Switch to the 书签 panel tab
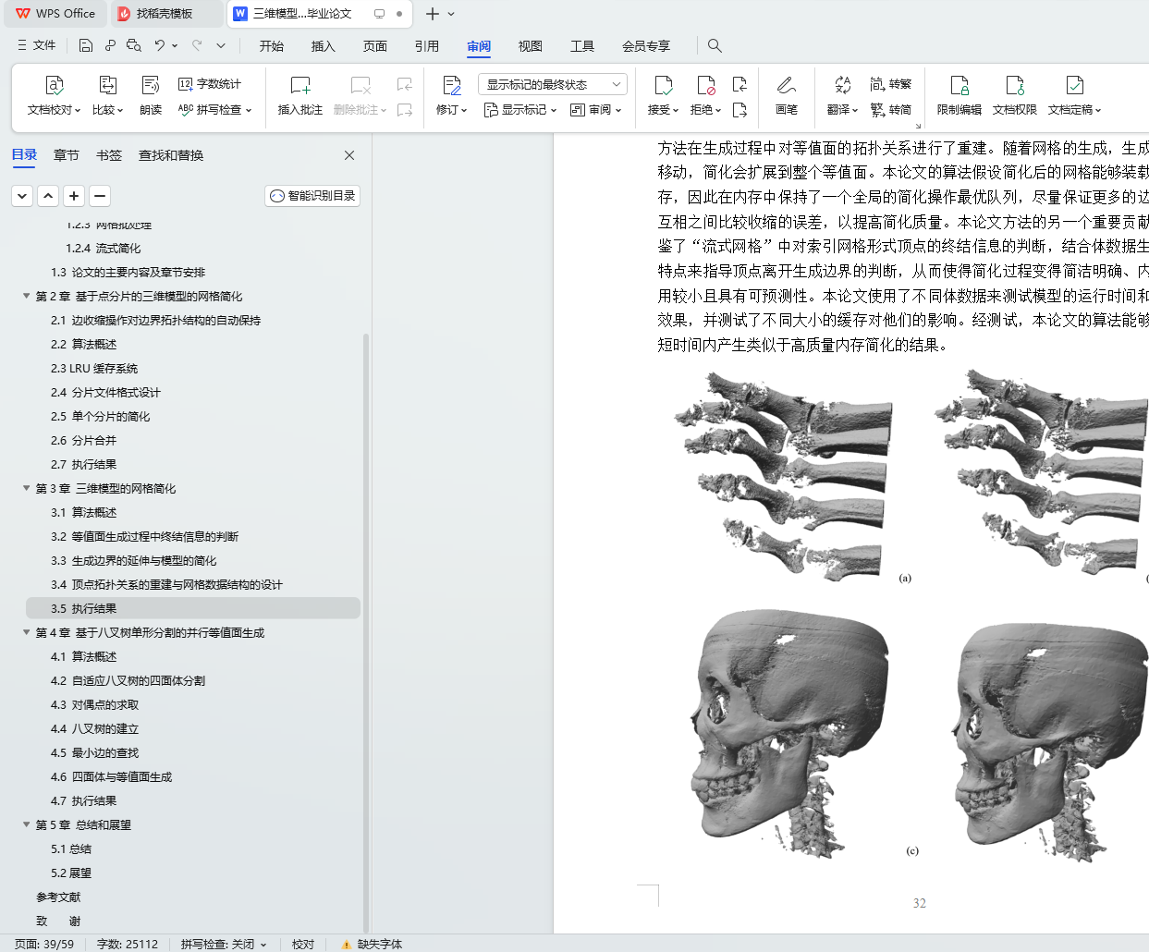The height and width of the screenshot is (952, 1149). [x=109, y=155]
